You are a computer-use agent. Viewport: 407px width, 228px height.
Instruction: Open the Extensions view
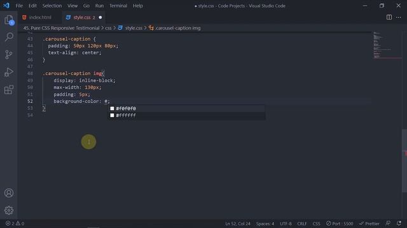[9, 90]
